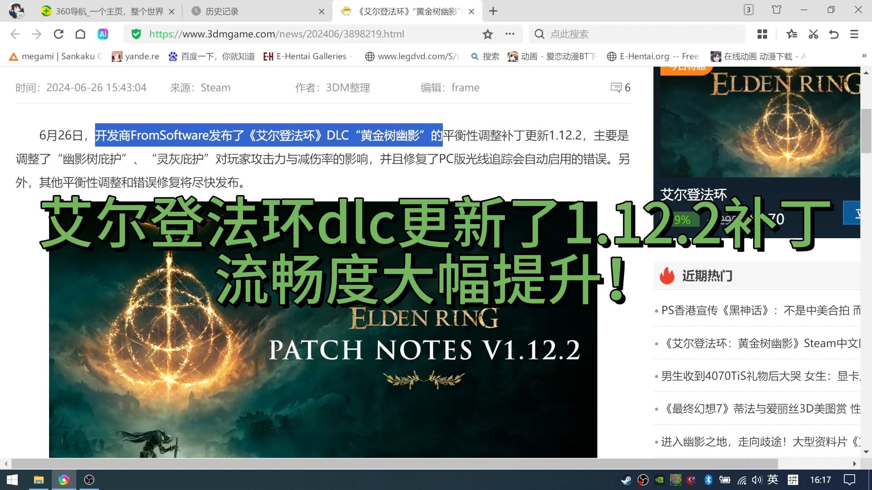The image size is (872, 490).
Task: Click the vertical scrollbar thumb
Action: click(866, 131)
